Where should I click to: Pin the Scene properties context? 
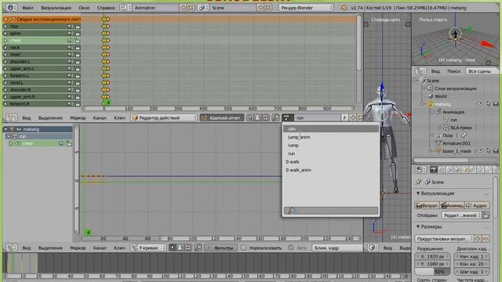pos(418,182)
